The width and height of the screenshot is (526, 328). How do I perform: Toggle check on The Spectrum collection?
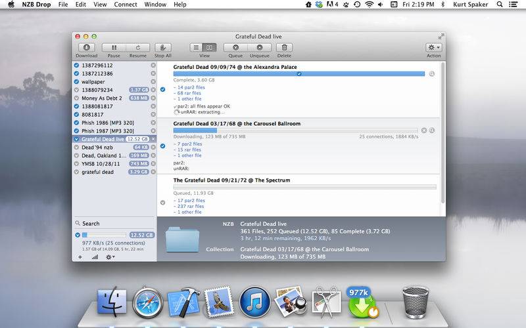[x=162, y=202]
